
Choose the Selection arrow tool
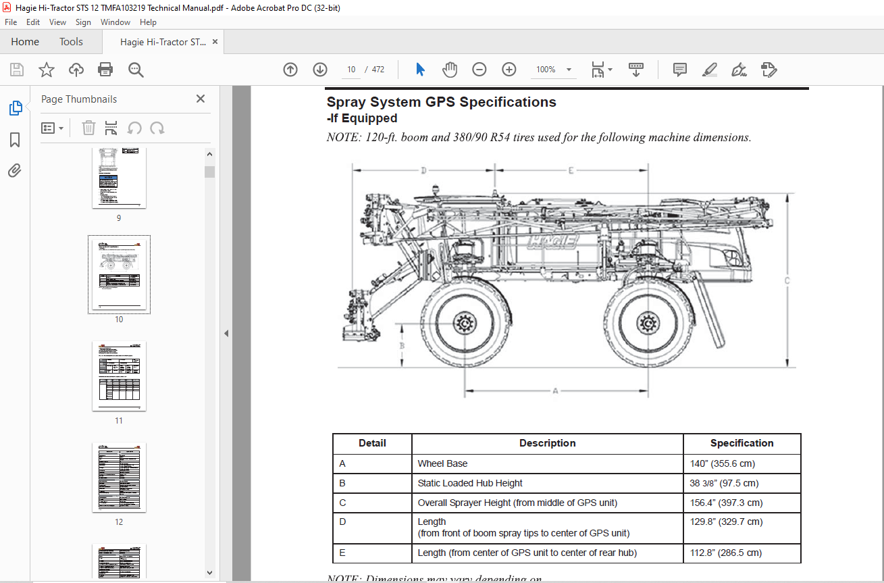pos(420,70)
